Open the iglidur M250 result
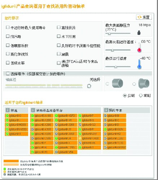 pyautogui.click(x=17, y=125)
